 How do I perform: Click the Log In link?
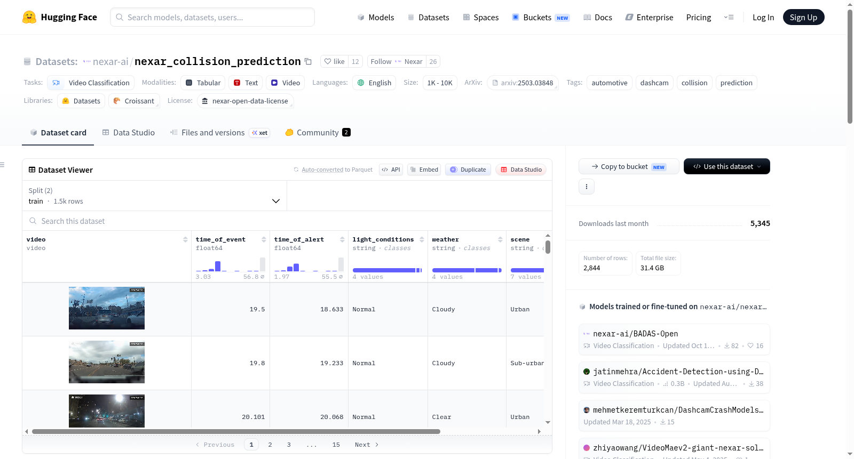pyautogui.click(x=763, y=17)
